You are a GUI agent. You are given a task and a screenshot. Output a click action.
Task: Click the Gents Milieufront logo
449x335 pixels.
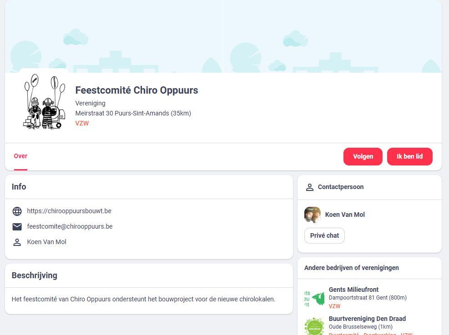(314, 298)
